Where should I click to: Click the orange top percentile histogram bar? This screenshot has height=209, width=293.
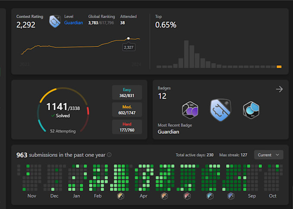click(279, 67)
